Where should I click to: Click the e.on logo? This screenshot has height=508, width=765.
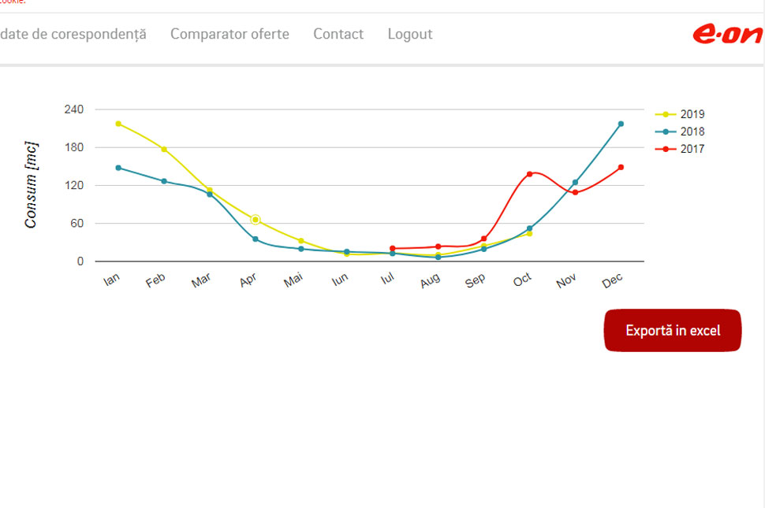point(727,34)
